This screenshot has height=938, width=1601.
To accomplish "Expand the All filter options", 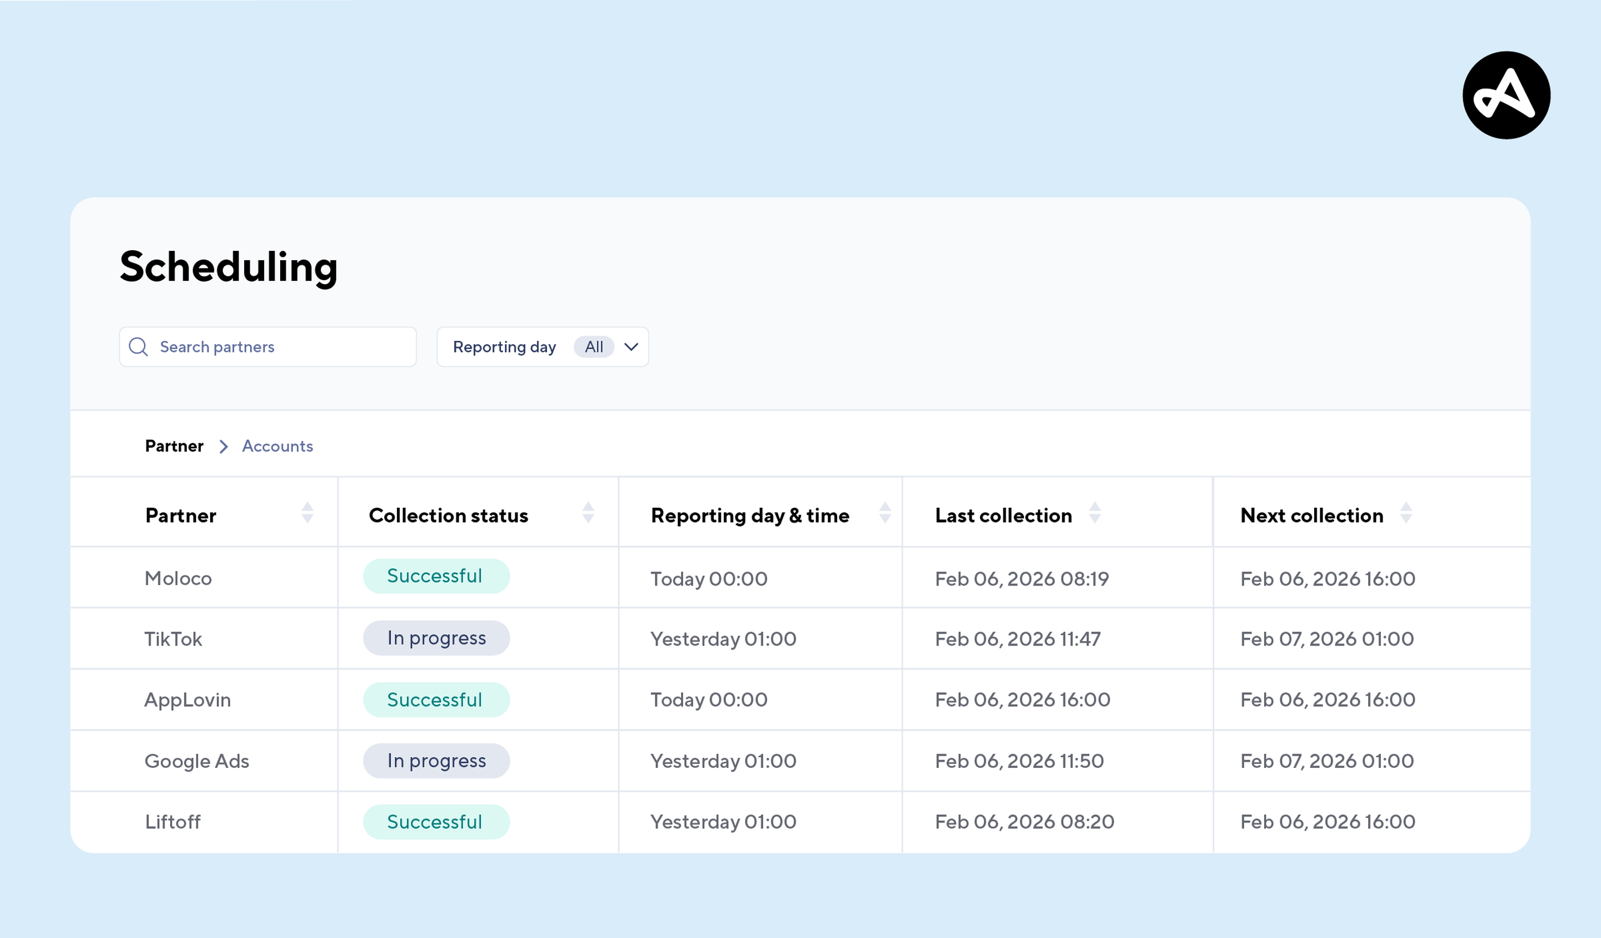I will pos(595,347).
